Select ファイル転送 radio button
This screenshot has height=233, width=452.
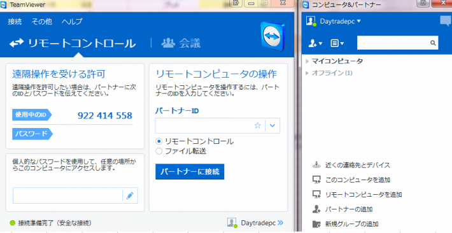[x=159, y=152]
